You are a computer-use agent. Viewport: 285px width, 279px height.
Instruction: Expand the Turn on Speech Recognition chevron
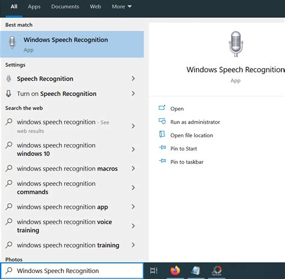click(x=133, y=94)
